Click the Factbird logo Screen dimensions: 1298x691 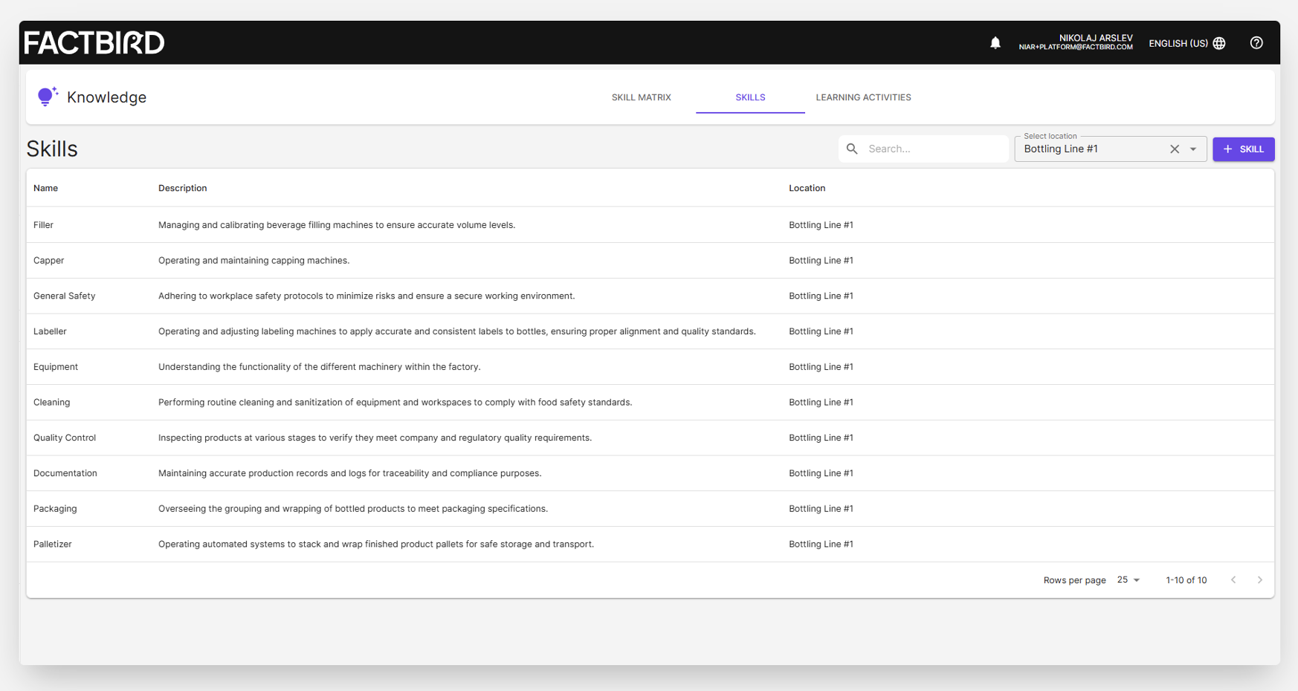click(94, 42)
